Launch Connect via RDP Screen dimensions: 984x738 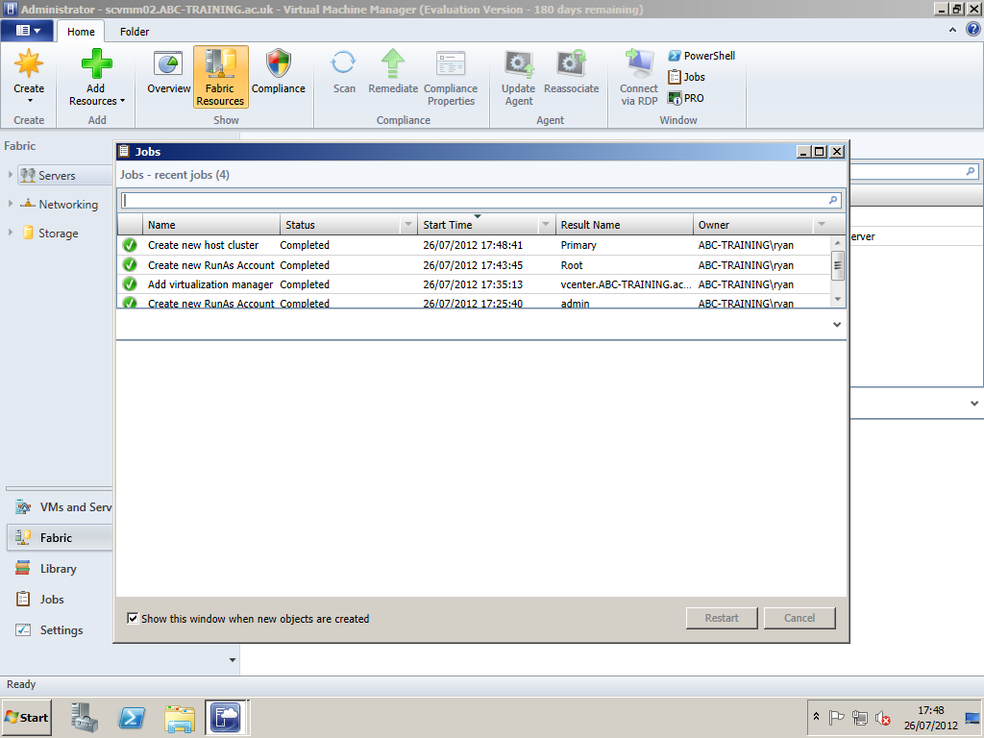click(x=639, y=77)
